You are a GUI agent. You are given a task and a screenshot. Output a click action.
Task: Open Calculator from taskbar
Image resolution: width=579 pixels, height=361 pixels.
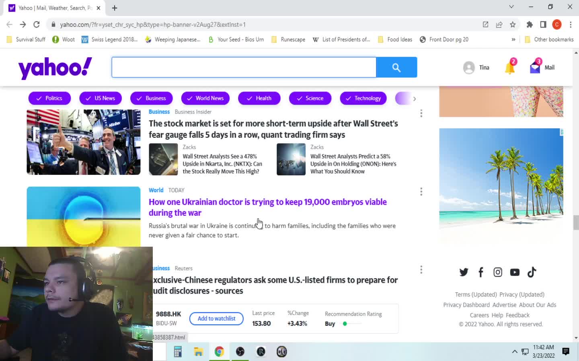click(178, 352)
